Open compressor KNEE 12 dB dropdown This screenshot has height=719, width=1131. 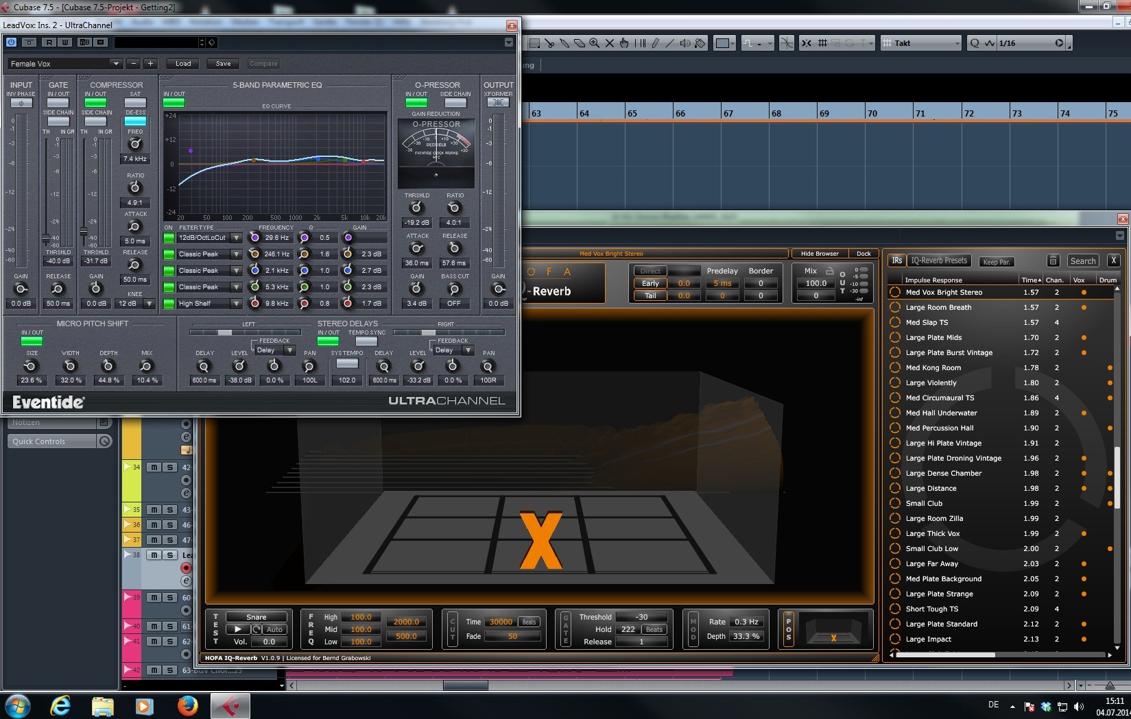pos(149,303)
